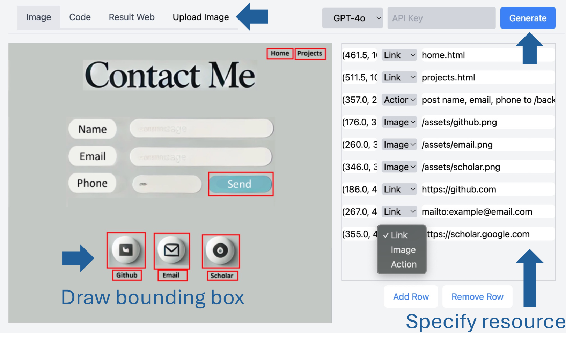Click the Github icon in the mockup image
This screenshot has width=580, height=348.
coord(126,250)
